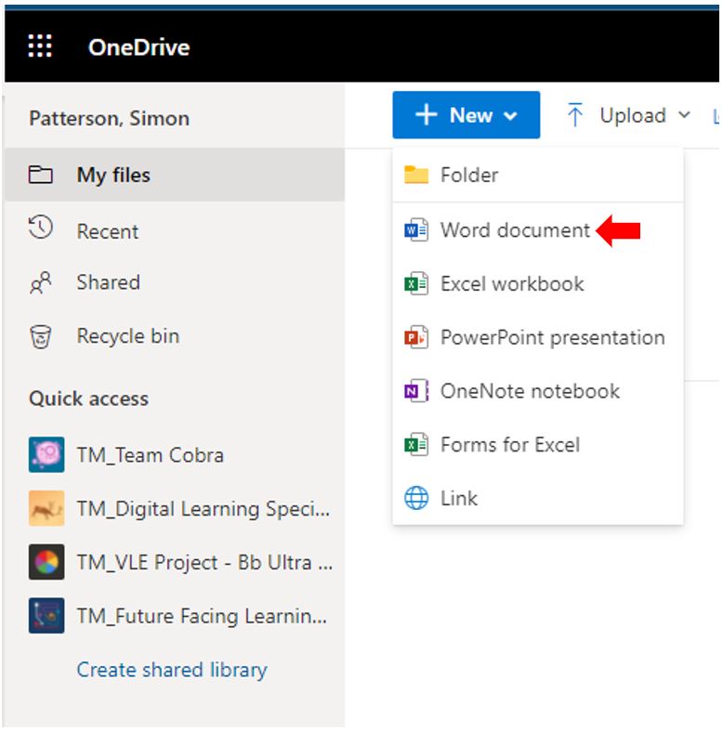Click the Forms for Excel icon

pos(416,444)
